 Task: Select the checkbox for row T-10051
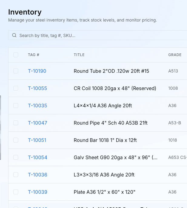click(16, 140)
